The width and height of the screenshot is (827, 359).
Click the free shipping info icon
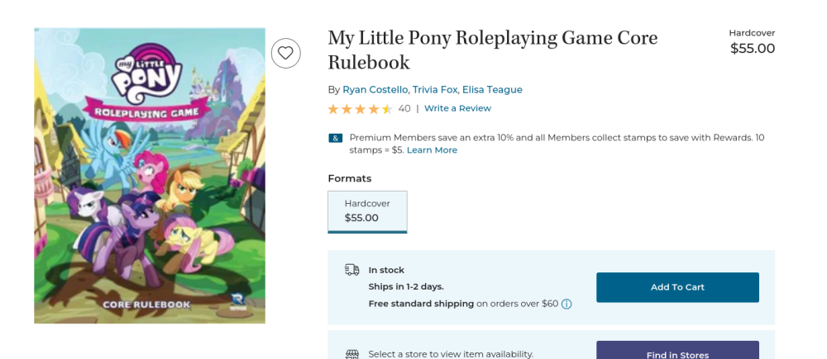pyautogui.click(x=566, y=304)
